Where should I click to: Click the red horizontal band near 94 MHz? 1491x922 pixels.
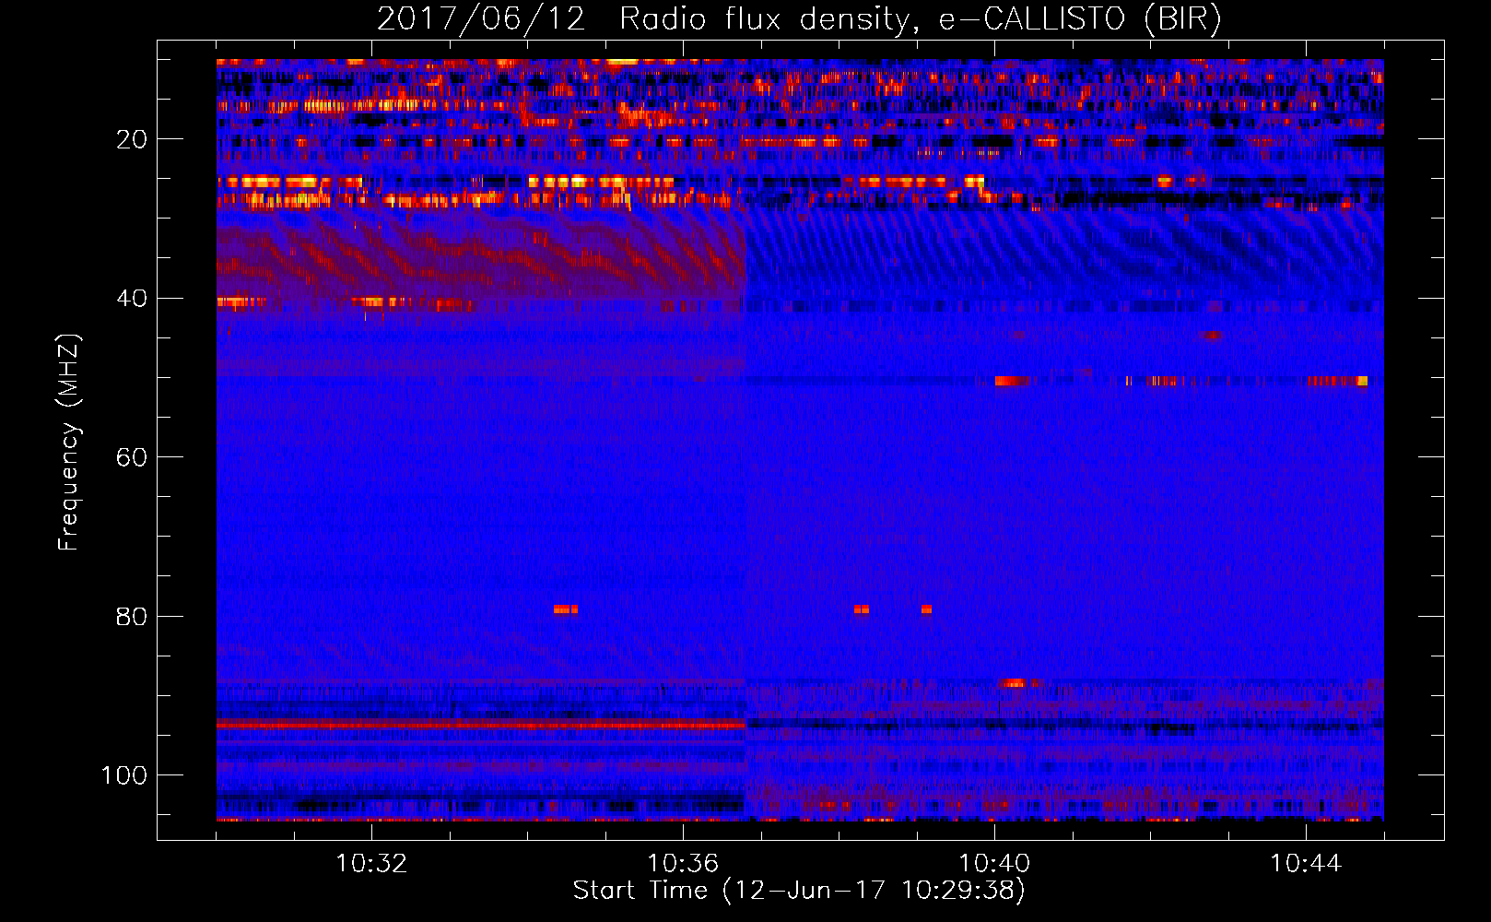(x=481, y=726)
